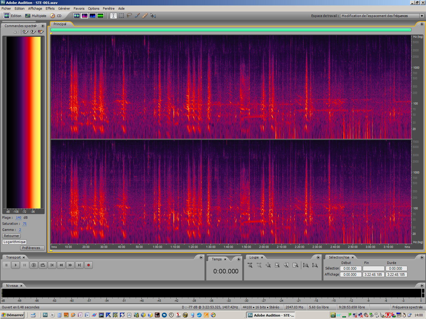Open the Préférences dialog
The height and width of the screenshot is (319, 426).
coord(32,248)
